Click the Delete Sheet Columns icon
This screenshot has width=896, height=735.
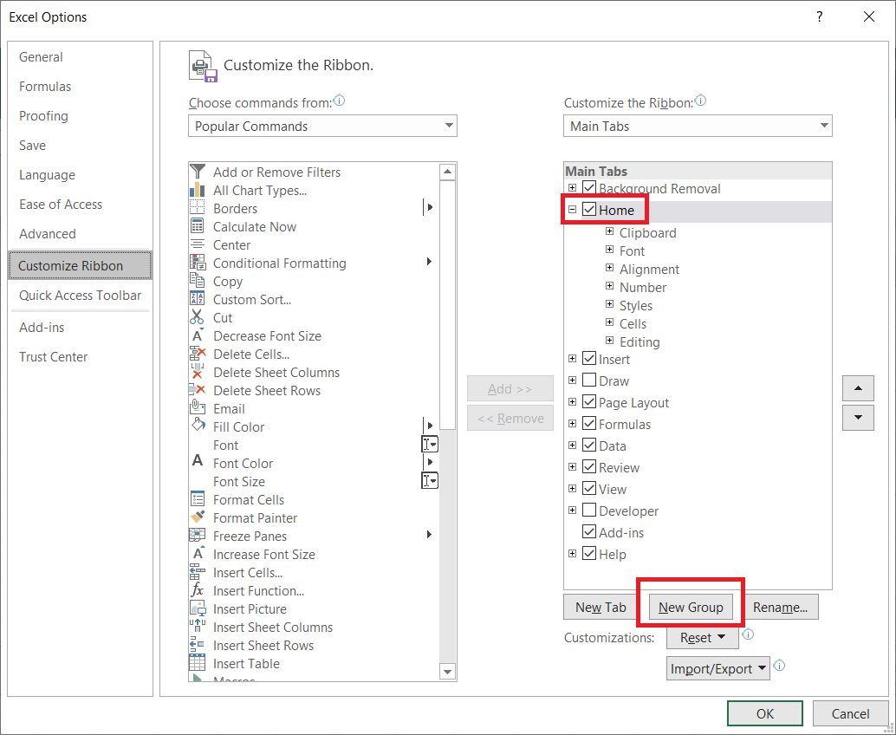[198, 372]
